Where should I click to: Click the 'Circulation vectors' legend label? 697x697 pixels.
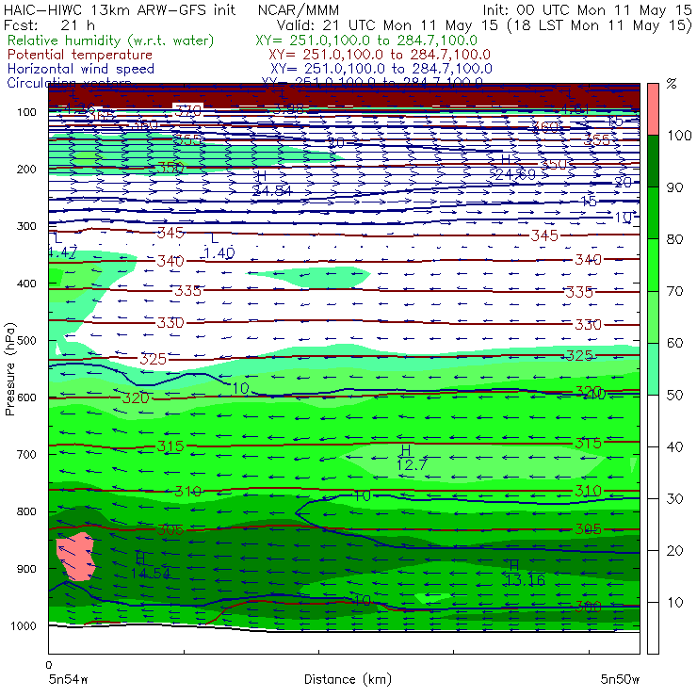[70, 81]
